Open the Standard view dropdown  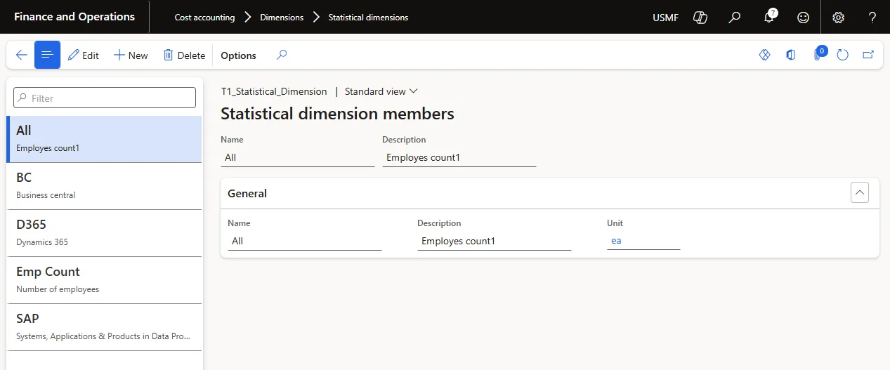(x=381, y=91)
